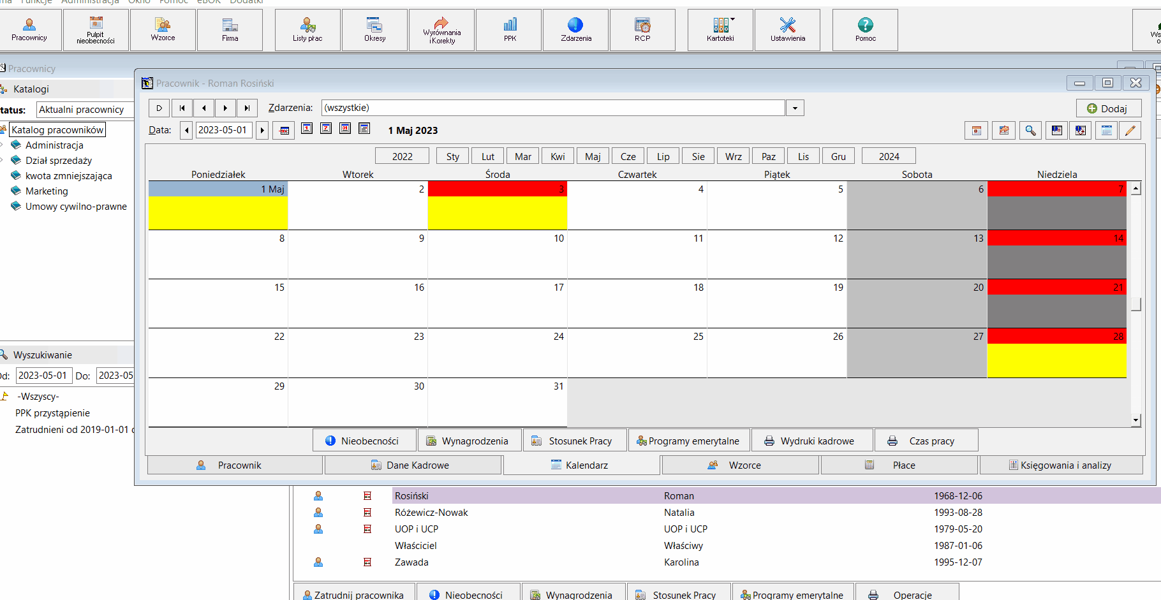Open Kartoteki from the main toolbar

[721, 30]
